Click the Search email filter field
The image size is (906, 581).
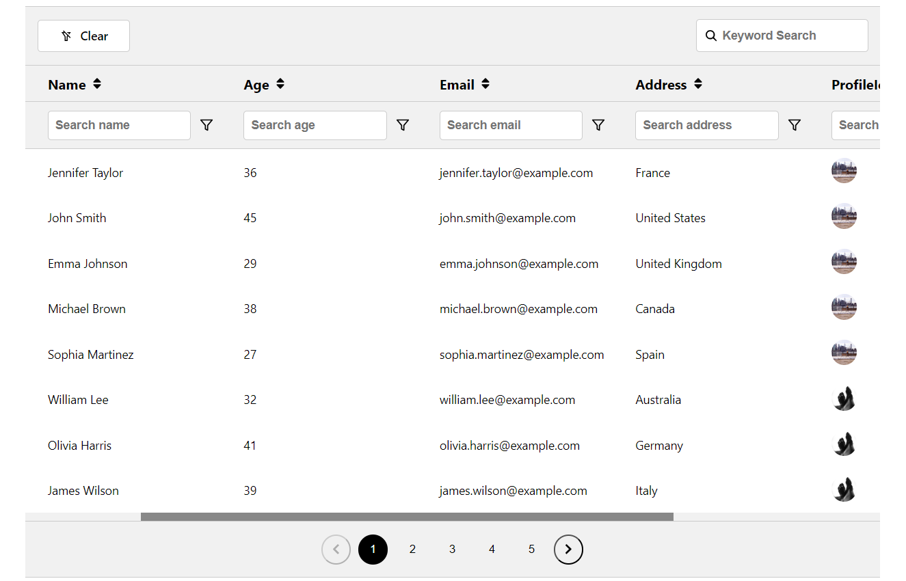[x=511, y=125]
